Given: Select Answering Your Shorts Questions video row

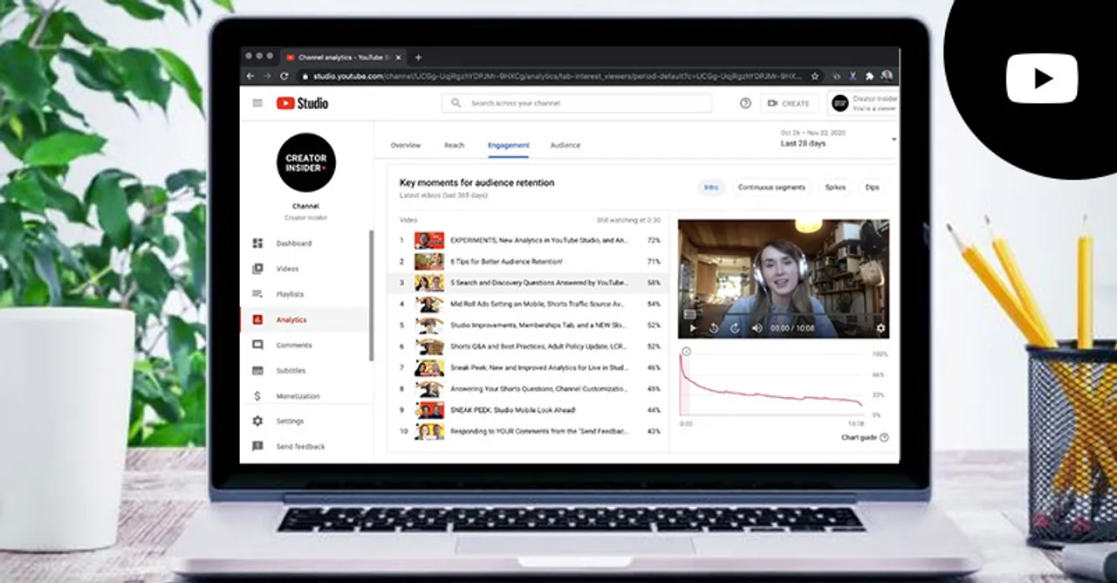Looking at the screenshot, I should 528,388.
